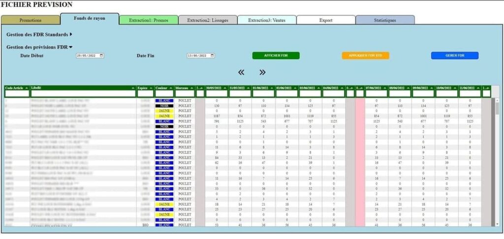Viewport: 504px width, 239px height.
Task: Sort by Couleur column arrow
Action: (x=171, y=88)
